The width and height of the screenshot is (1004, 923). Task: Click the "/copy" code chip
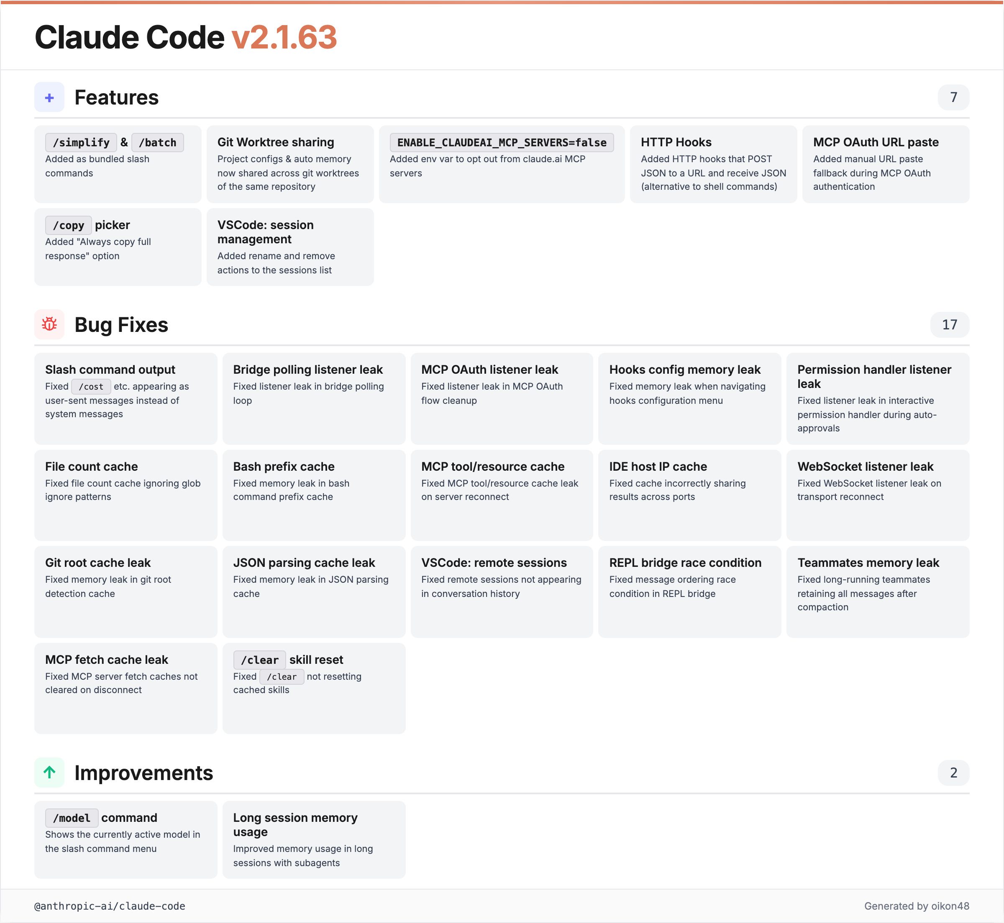pyautogui.click(x=69, y=225)
